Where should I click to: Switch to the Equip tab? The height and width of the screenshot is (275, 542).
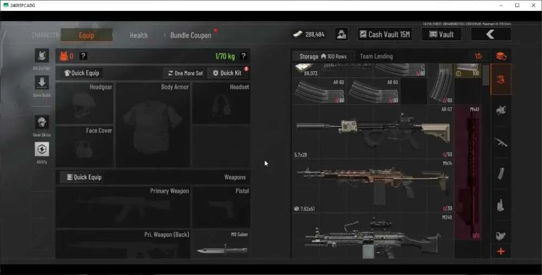(86, 35)
